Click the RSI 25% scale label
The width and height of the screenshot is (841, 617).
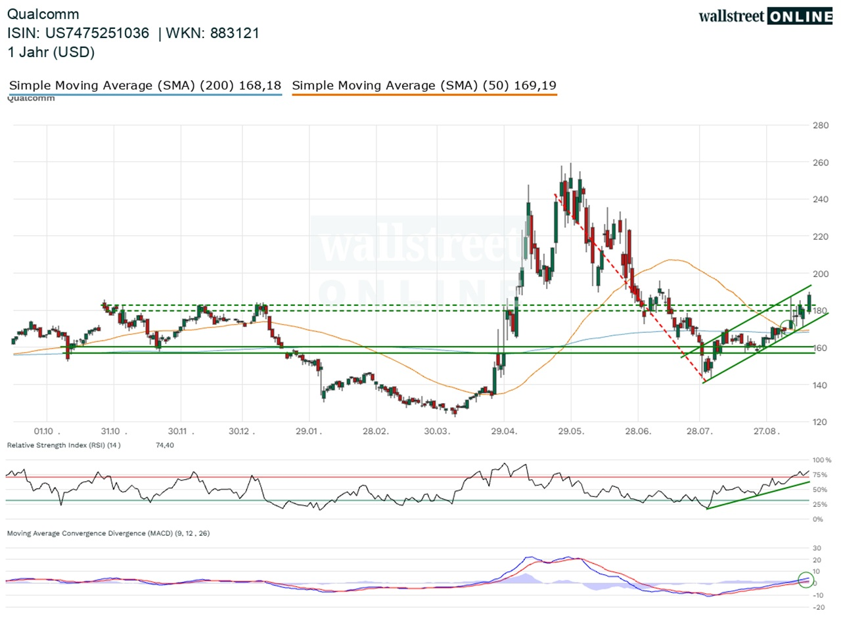coord(820,505)
